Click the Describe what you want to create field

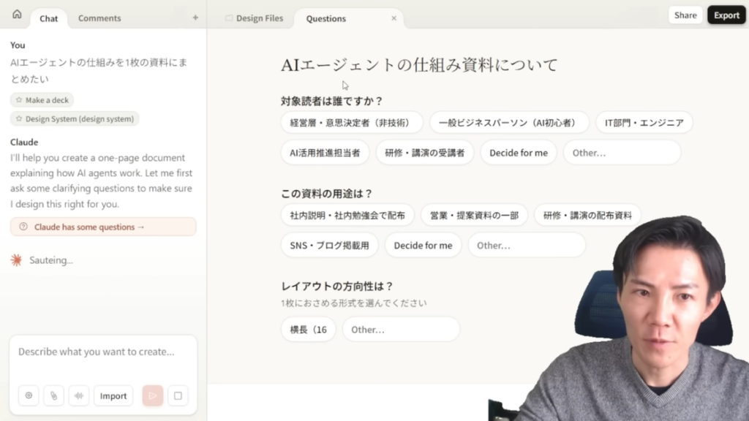[102, 352]
